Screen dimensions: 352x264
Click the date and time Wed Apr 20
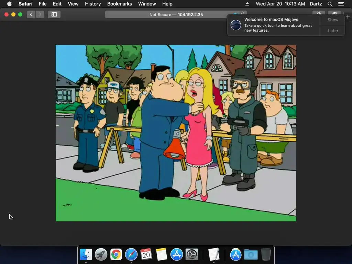click(x=280, y=4)
